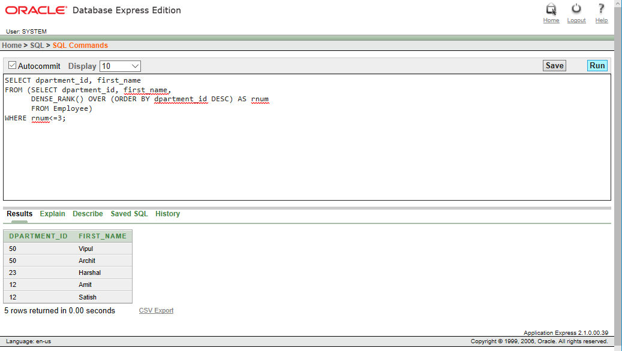Open the Display rows dropdown
The width and height of the screenshot is (622, 351).
tap(120, 66)
